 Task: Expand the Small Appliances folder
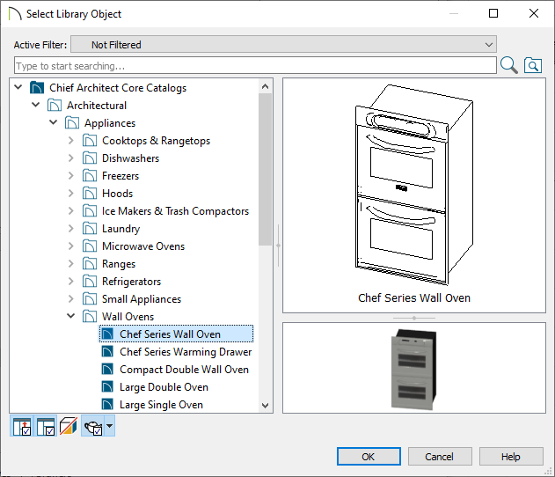70,299
